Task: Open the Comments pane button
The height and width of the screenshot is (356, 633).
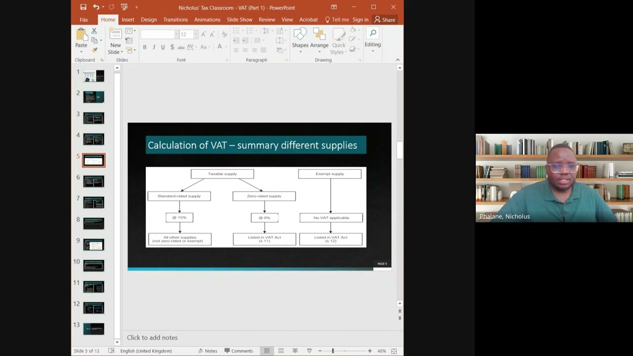Action: tap(239, 351)
